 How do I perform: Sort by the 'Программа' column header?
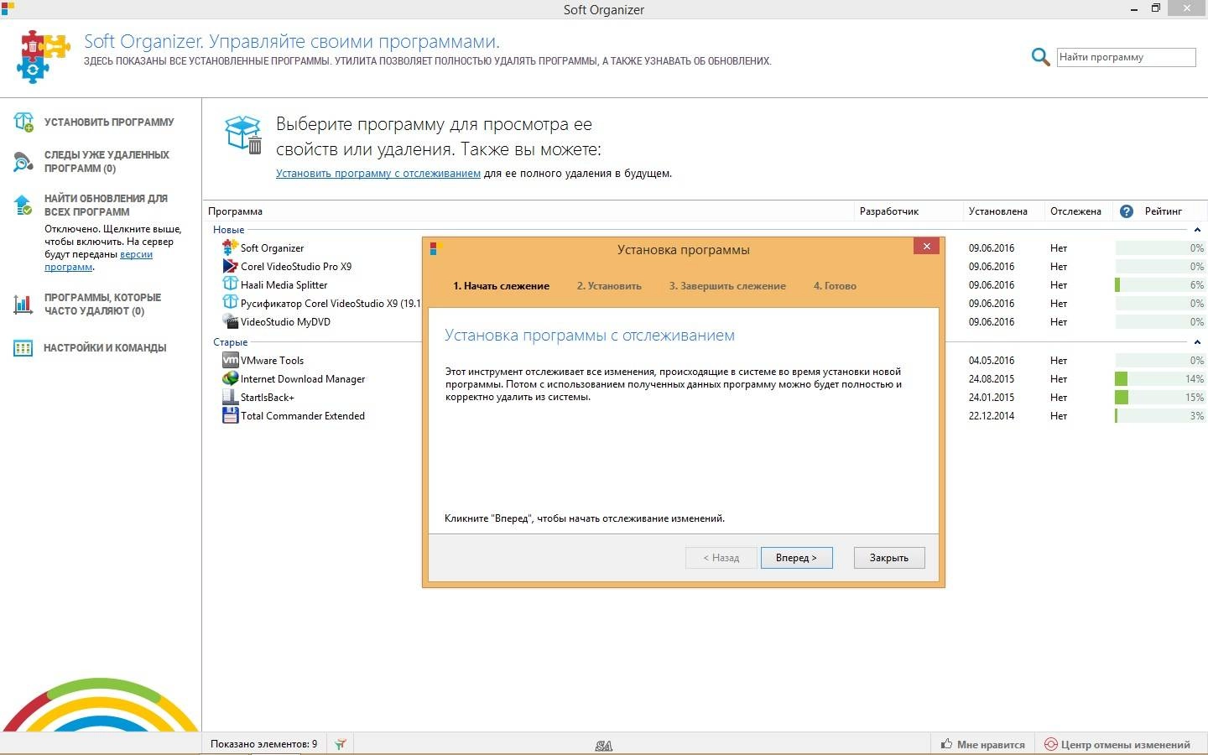coord(236,211)
